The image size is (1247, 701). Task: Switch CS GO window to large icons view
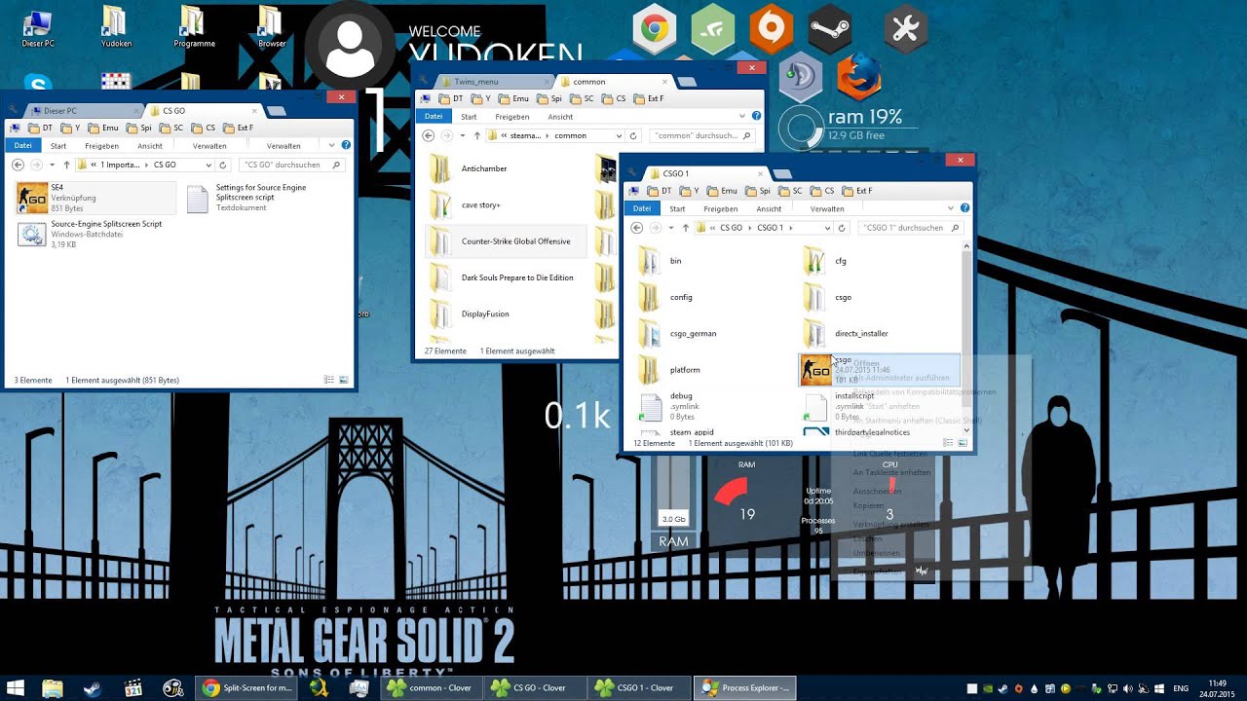[344, 380]
